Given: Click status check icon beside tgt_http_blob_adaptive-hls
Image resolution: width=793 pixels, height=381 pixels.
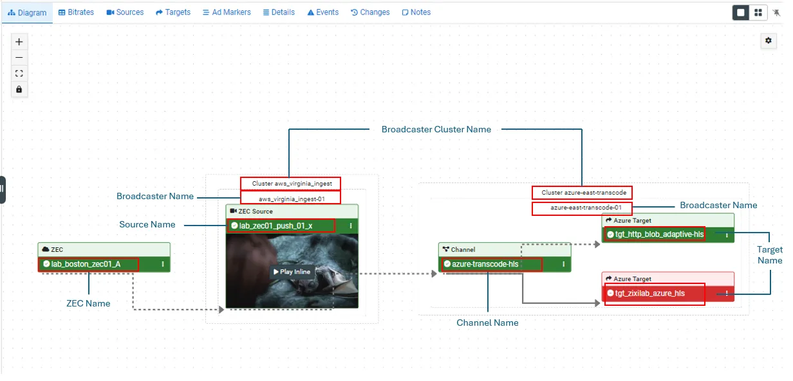Looking at the screenshot, I should [x=610, y=235].
